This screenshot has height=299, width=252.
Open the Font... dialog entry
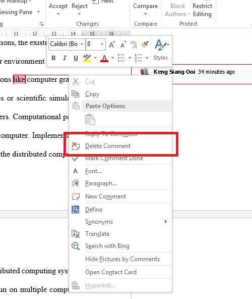click(120, 171)
